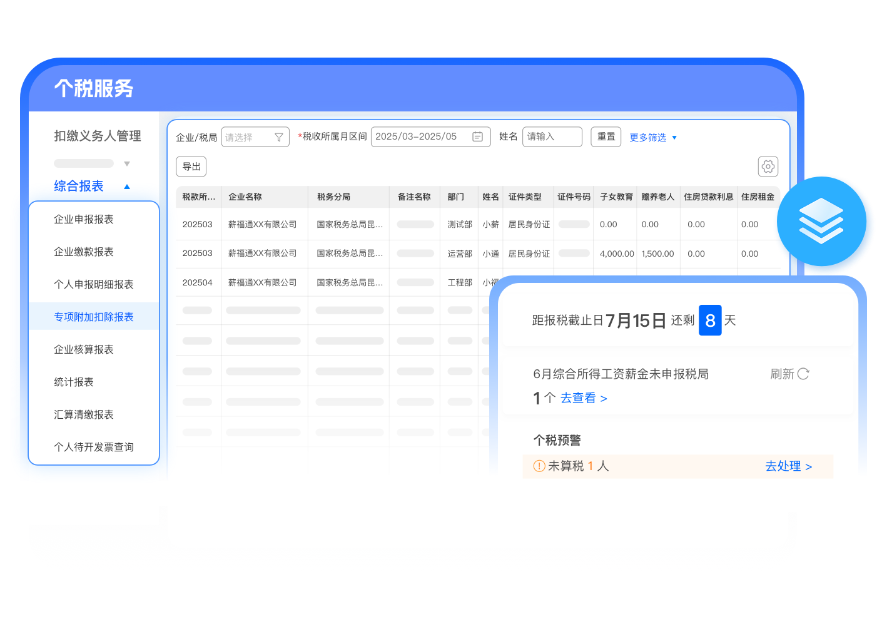
Task: Click the 导出 export button
Action: tap(191, 167)
